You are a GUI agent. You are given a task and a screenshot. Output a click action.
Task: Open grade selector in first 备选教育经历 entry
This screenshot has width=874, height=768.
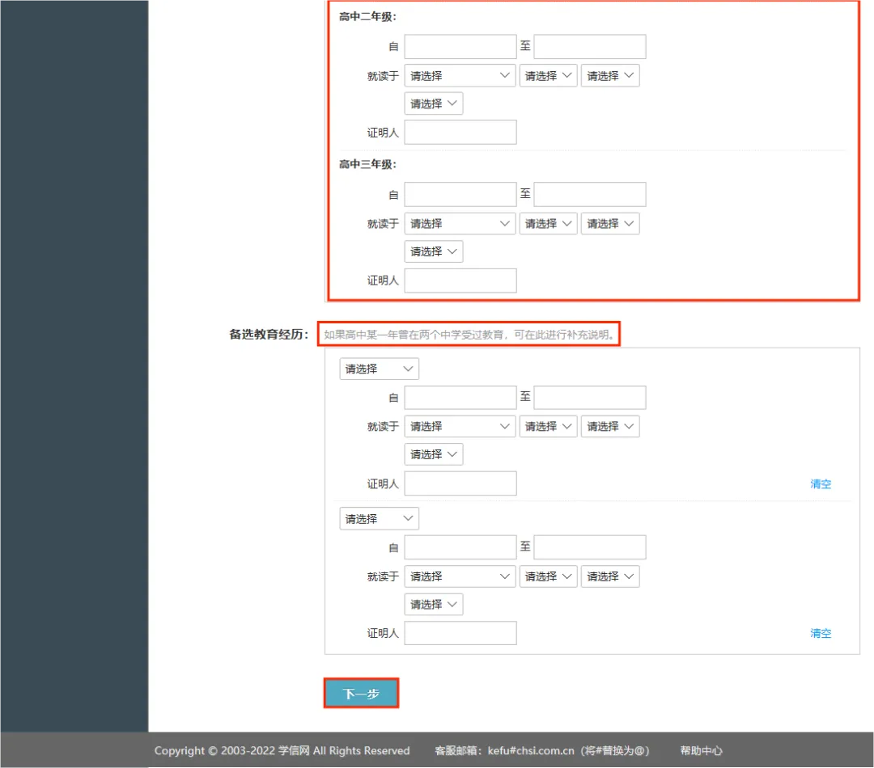click(x=379, y=369)
